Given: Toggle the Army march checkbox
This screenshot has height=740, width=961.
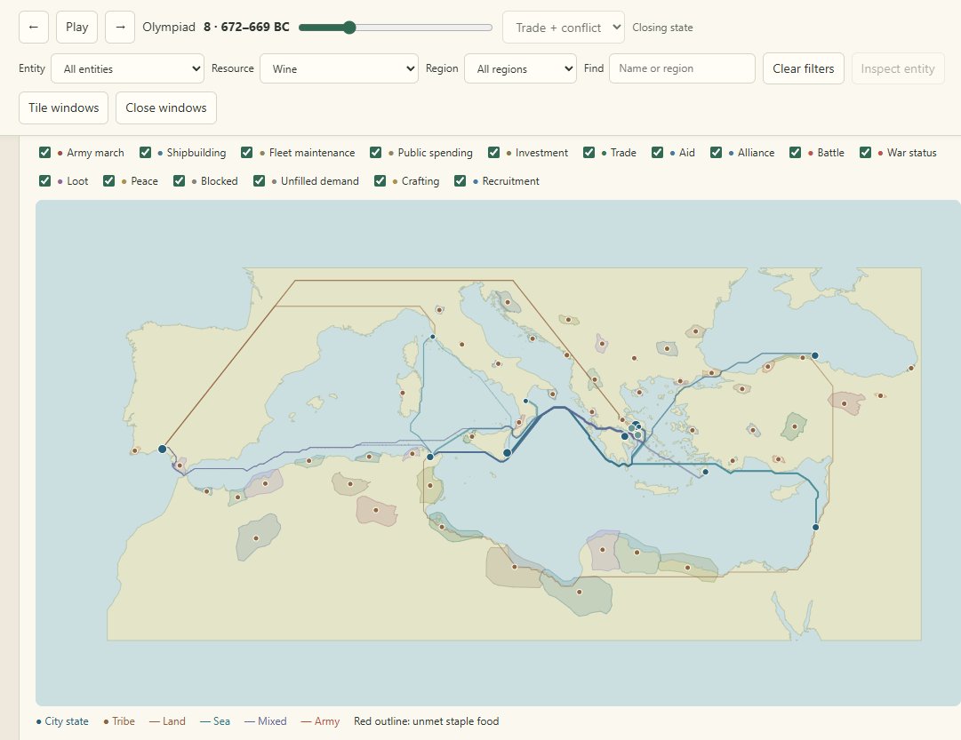Looking at the screenshot, I should [x=44, y=153].
